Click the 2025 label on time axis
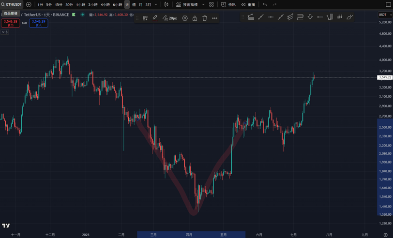This screenshot has height=238, width=393. point(86,235)
